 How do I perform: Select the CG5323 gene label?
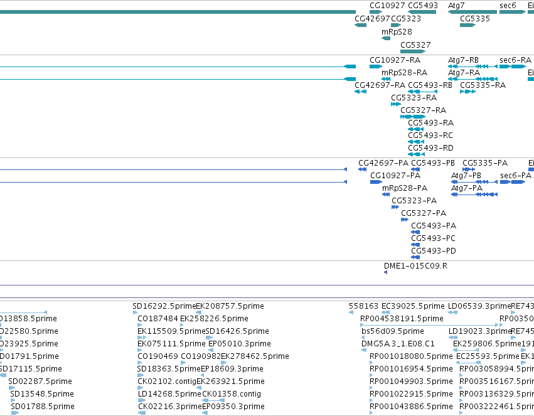point(406,19)
